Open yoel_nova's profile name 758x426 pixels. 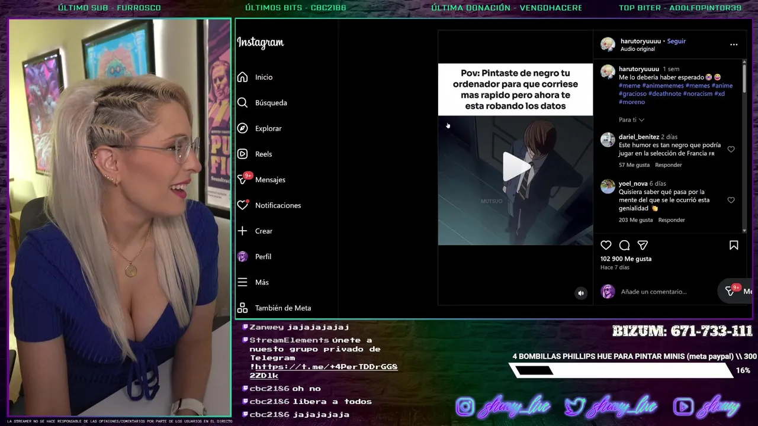click(x=633, y=183)
